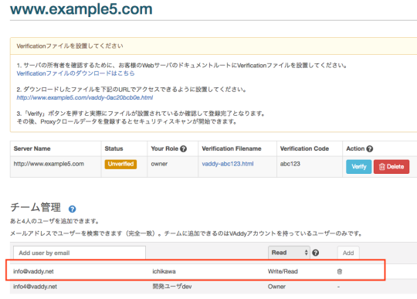Remove user info@vaddy.net with trash icon
417x299 pixels.
(x=340, y=272)
